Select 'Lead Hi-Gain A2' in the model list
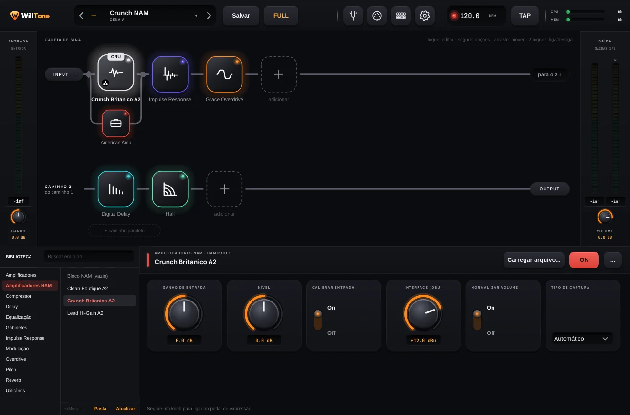The image size is (630, 415). pos(100,313)
